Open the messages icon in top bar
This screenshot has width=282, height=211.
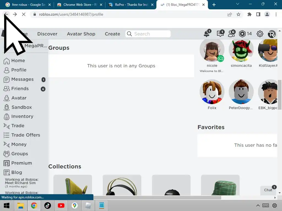click(x=220, y=33)
